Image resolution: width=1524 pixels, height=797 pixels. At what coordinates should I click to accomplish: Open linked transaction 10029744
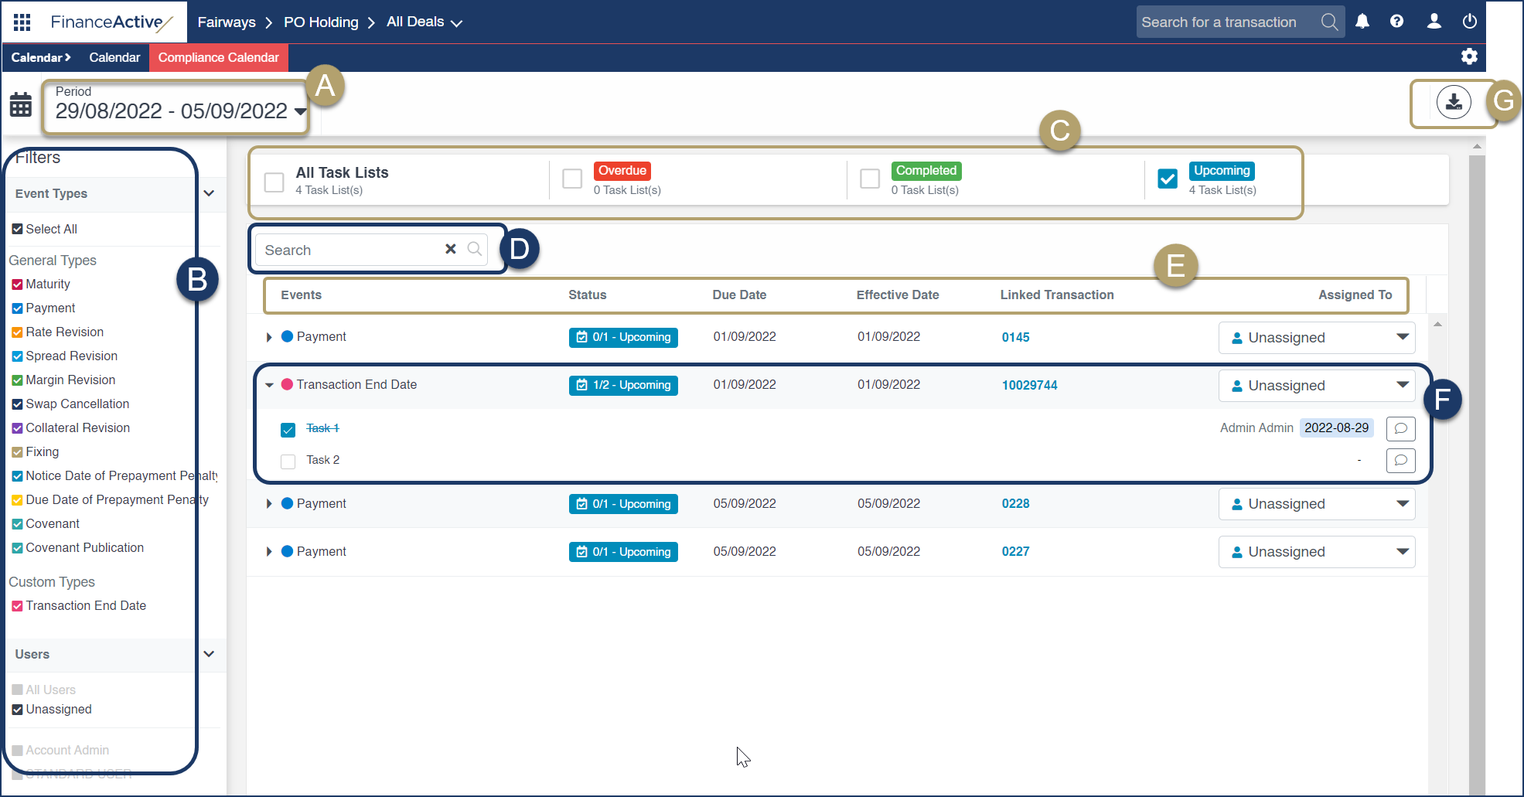click(1029, 385)
